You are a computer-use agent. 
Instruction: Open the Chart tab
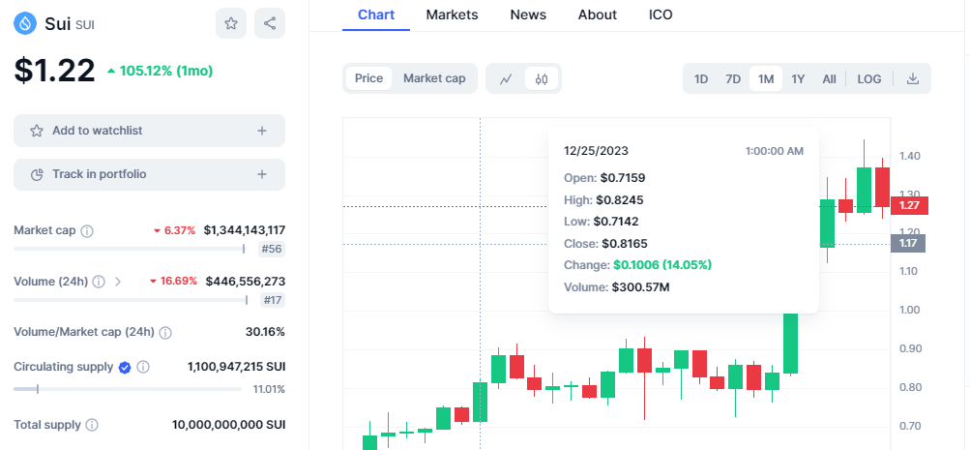pos(376,15)
